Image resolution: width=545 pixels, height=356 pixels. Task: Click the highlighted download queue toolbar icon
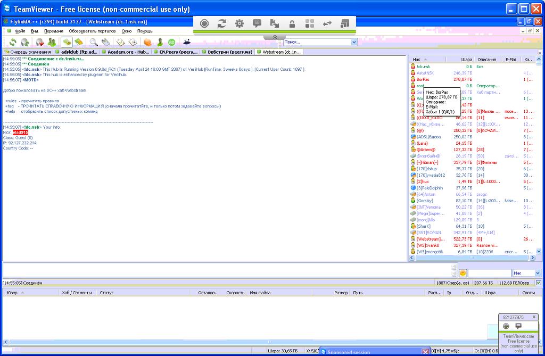click(x=67, y=43)
